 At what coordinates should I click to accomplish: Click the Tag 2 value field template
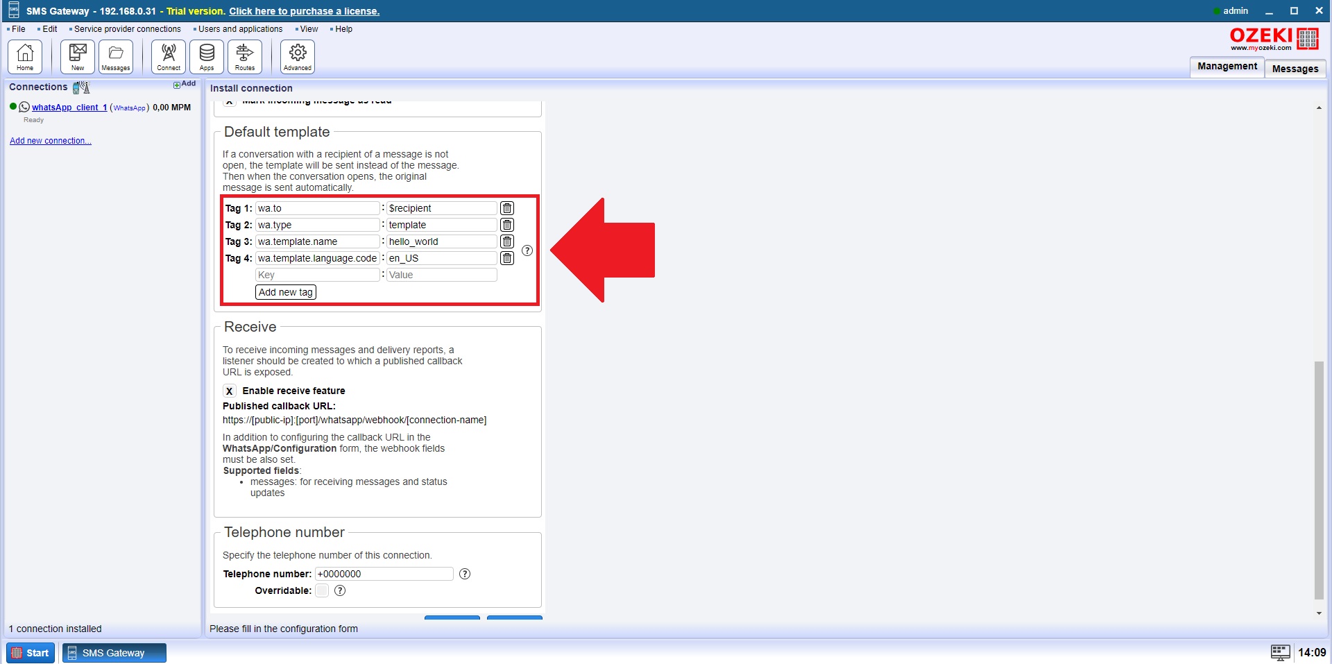coord(442,225)
